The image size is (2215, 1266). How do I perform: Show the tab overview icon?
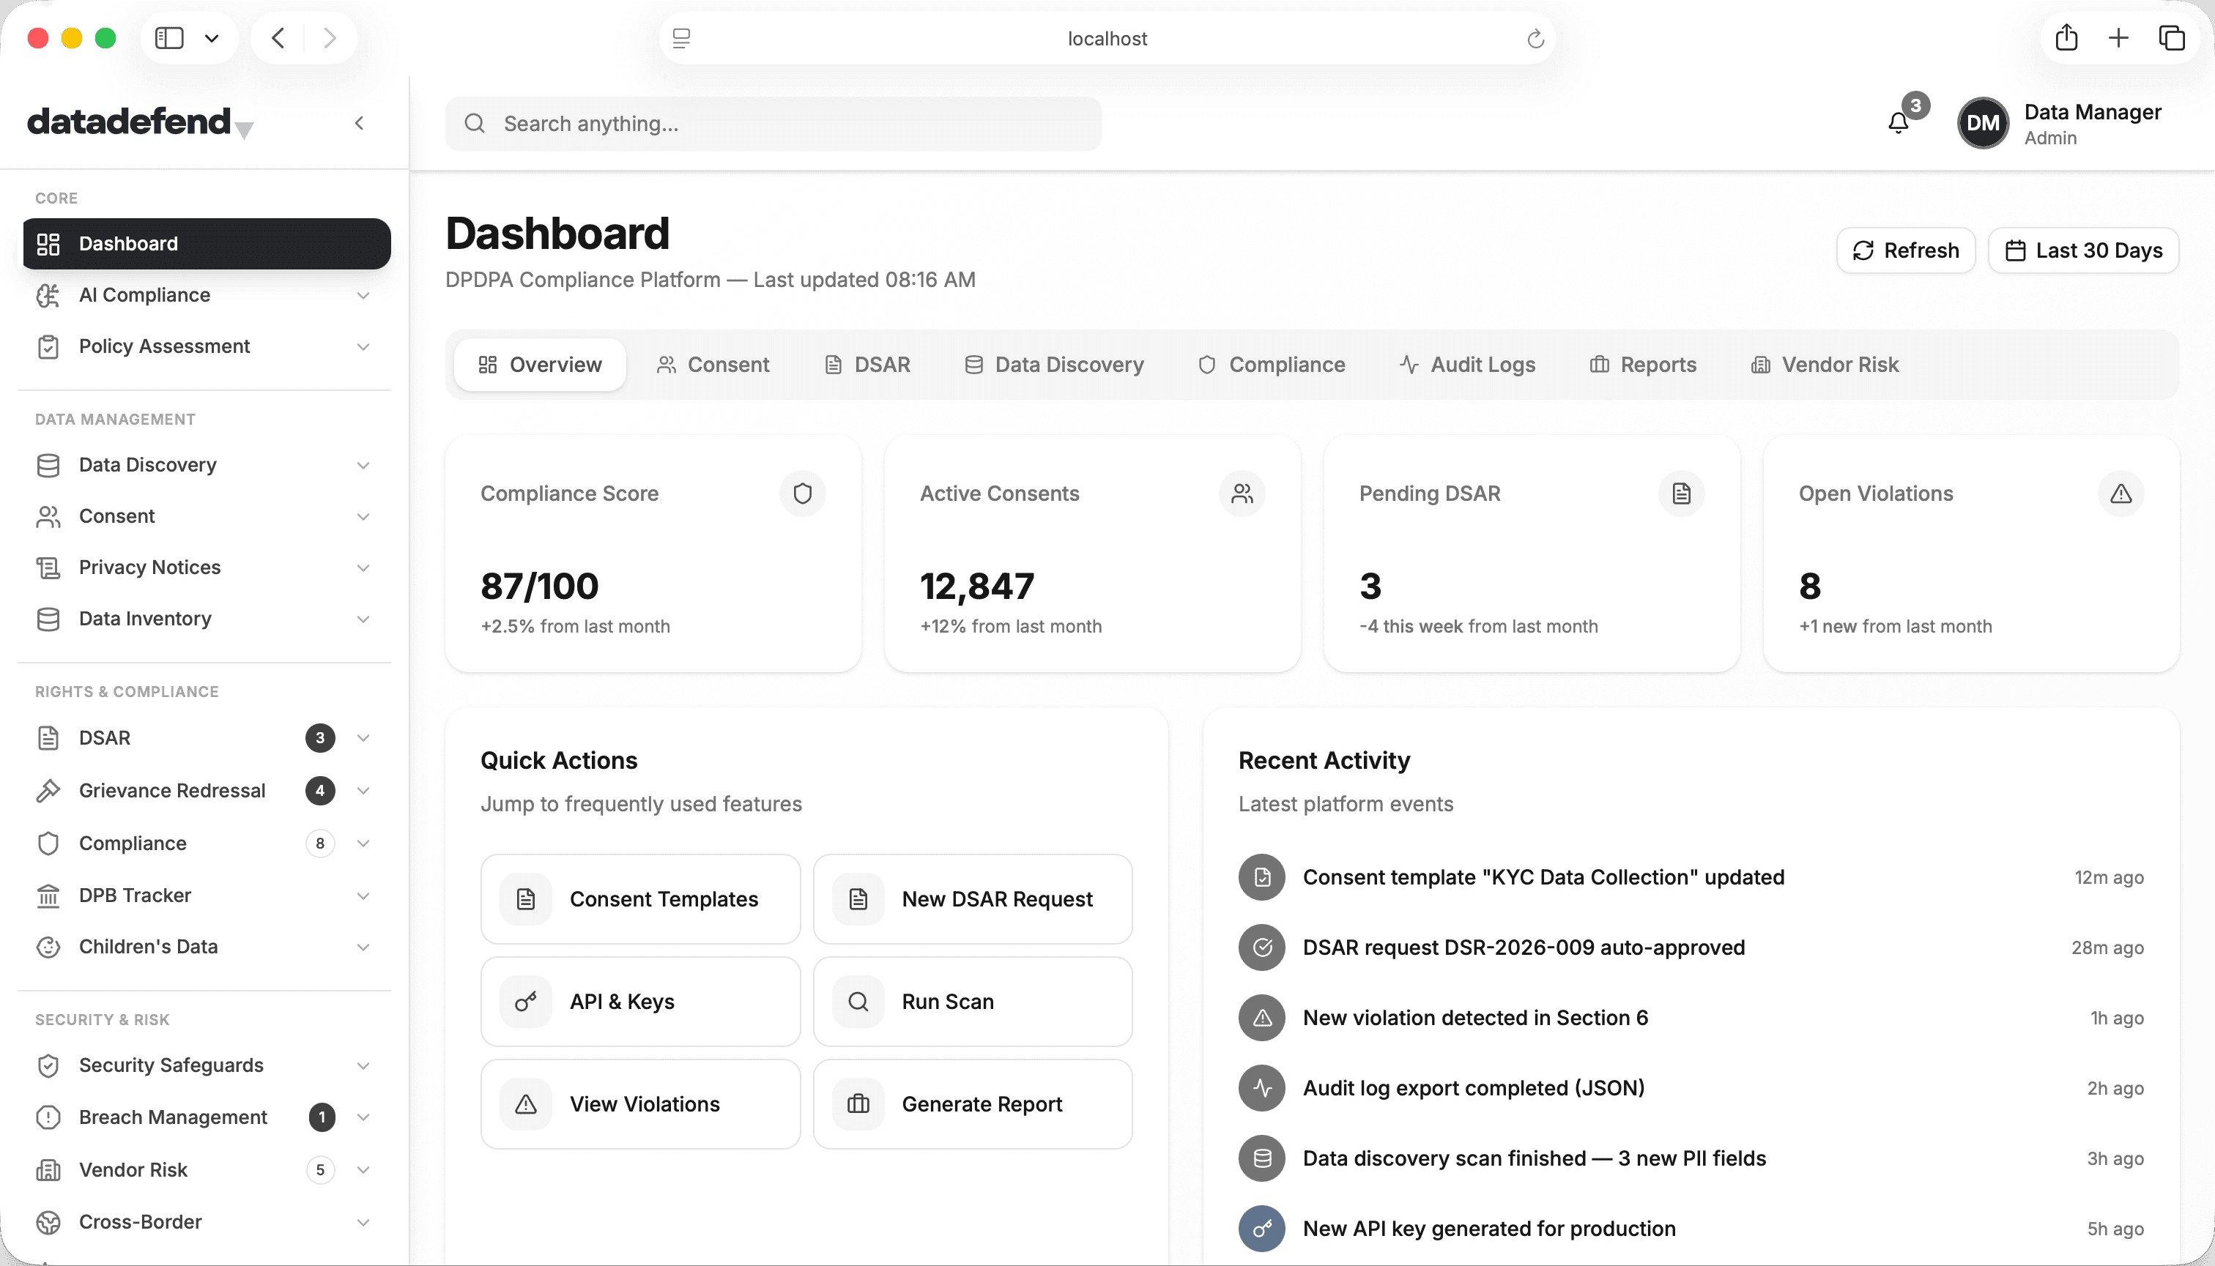[2172, 38]
